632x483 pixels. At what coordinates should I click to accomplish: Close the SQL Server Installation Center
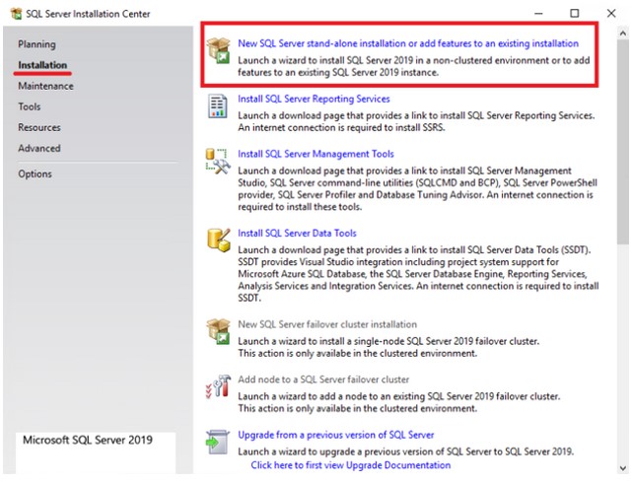point(611,14)
